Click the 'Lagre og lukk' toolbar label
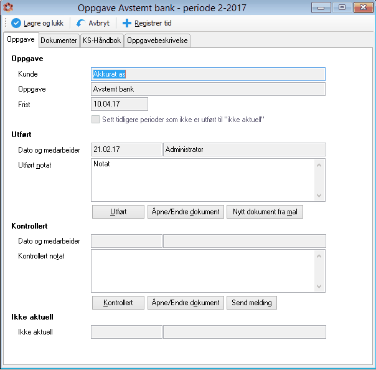376x370 pixels. pyautogui.click(x=44, y=23)
